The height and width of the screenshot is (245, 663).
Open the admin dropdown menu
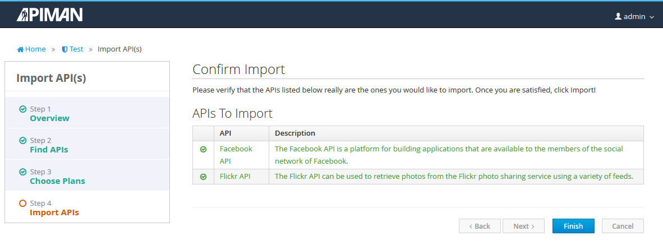coord(634,16)
